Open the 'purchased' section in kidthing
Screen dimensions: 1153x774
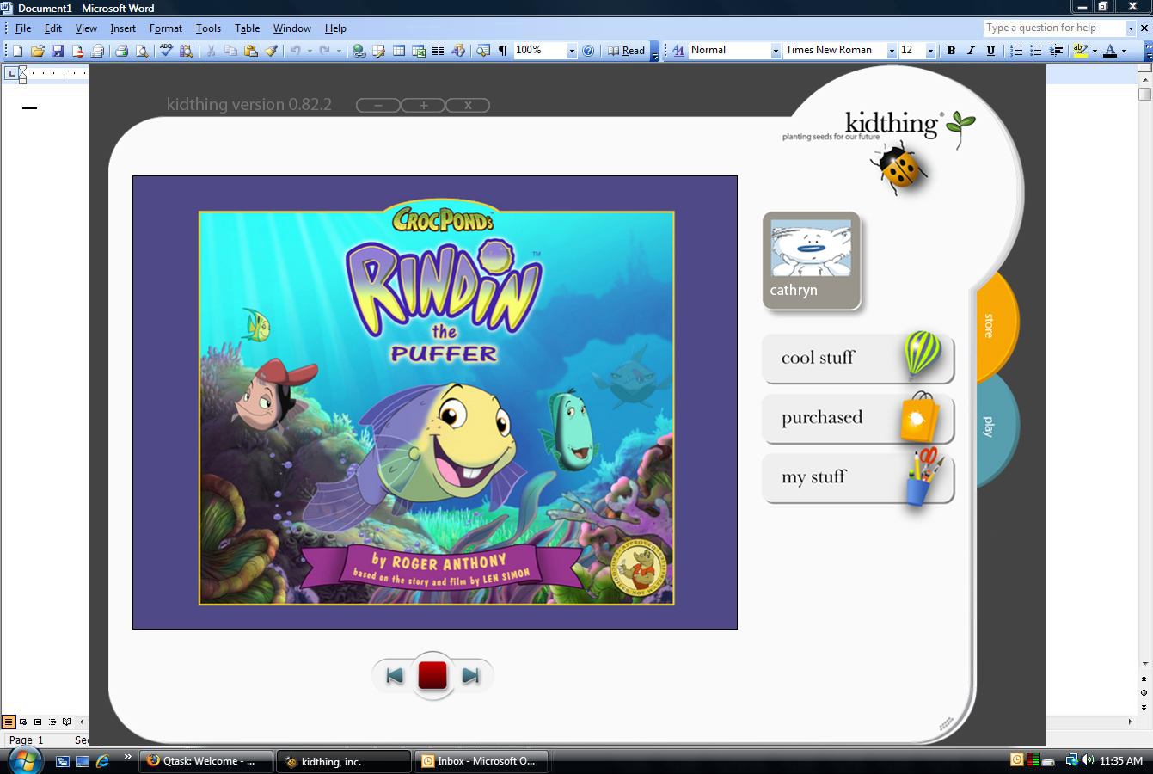pos(858,418)
